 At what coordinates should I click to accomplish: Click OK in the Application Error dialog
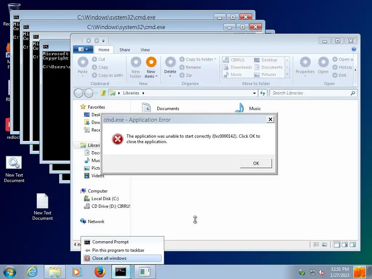tap(256, 163)
